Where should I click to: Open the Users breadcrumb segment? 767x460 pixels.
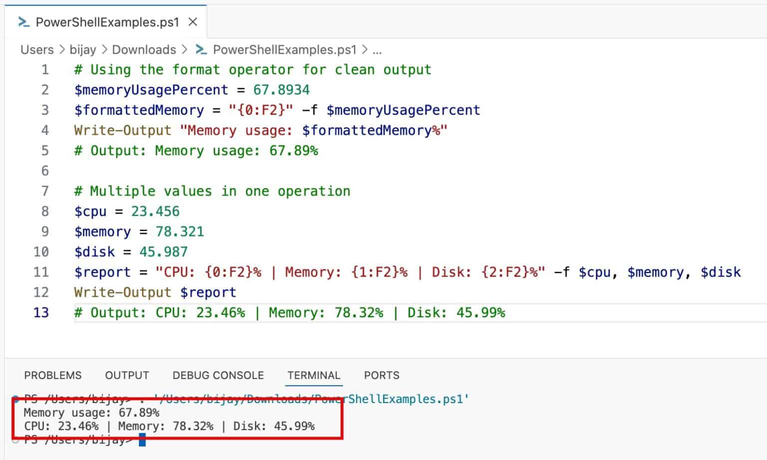[37, 50]
